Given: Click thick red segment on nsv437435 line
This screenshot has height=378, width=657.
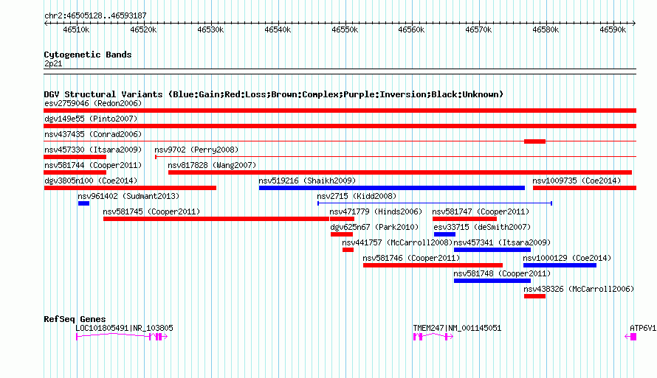Looking at the screenshot, I should 534,141.
